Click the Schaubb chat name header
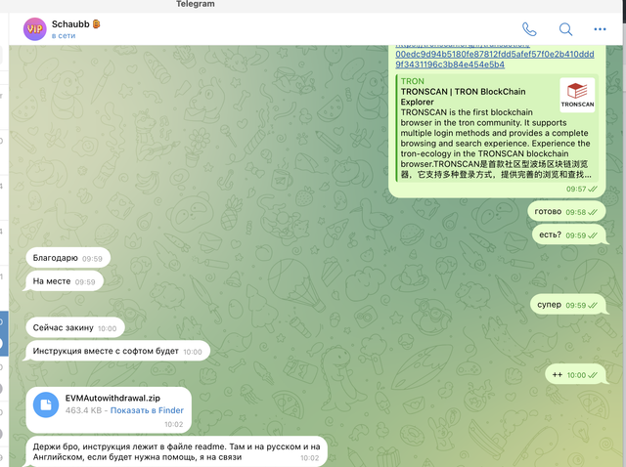This screenshot has height=467, width=626. [x=70, y=24]
